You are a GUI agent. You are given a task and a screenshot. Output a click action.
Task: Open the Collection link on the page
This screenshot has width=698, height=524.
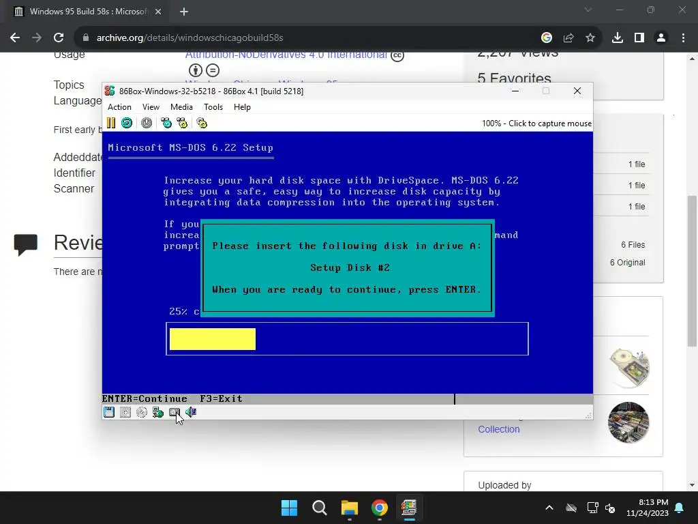[498, 429]
